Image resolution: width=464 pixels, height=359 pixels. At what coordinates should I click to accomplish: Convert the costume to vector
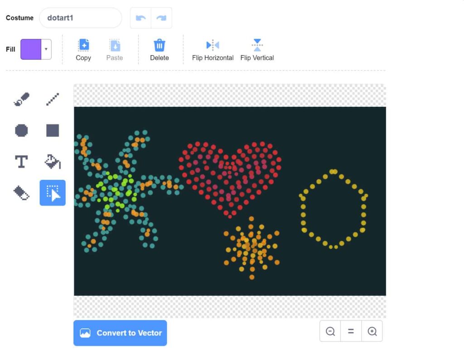120,333
